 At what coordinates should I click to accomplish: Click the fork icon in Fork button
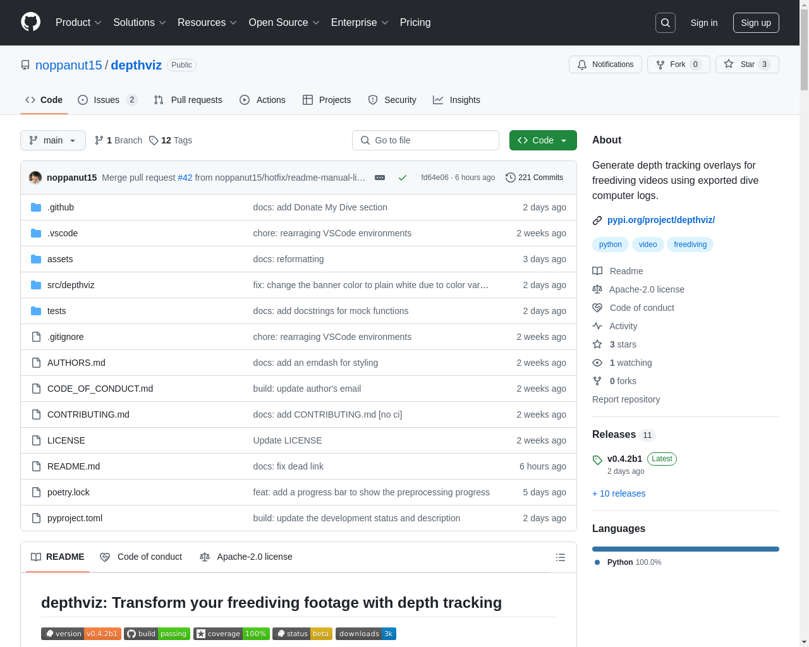pos(660,64)
